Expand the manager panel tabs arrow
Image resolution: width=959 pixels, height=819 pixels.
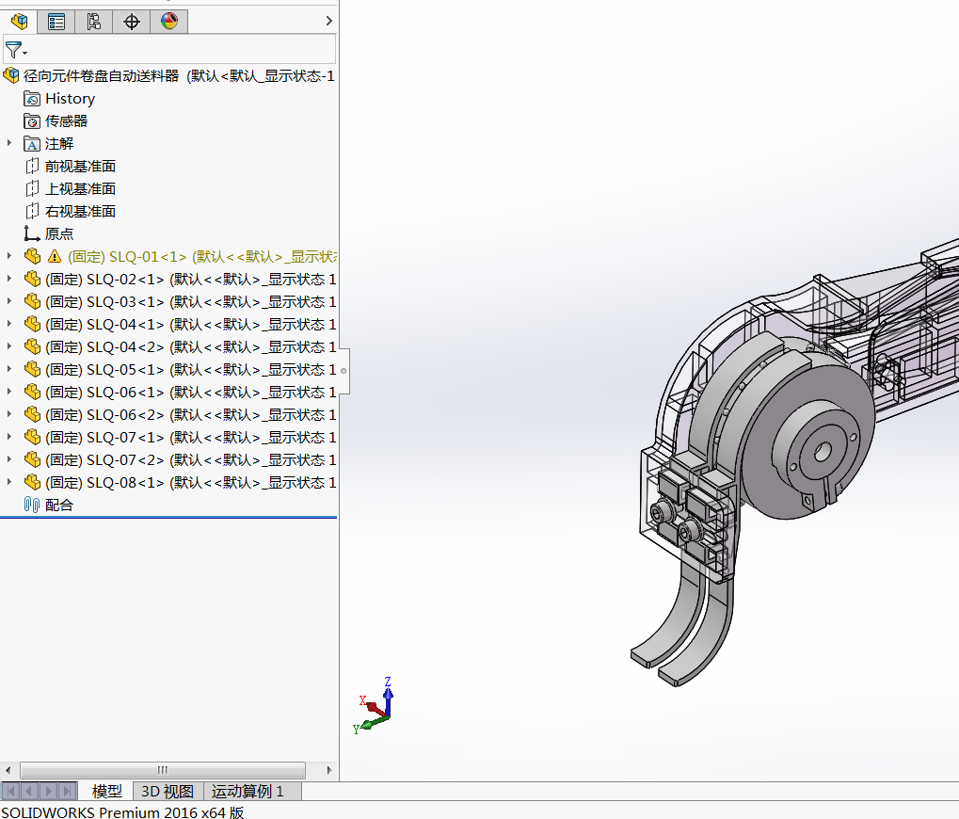click(x=329, y=21)
